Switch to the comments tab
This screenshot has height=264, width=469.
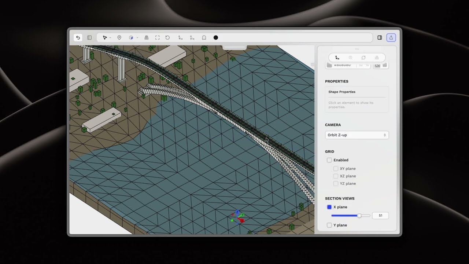click(x=363, y=58)
